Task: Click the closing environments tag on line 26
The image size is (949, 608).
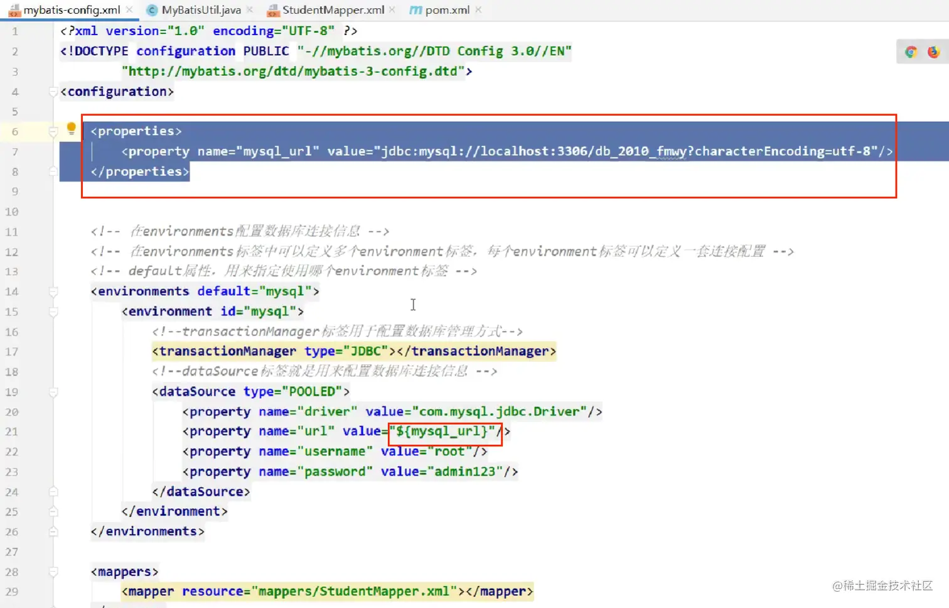Action: tap(147, 532)
